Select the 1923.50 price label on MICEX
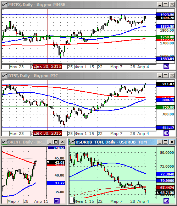The height and width of the screenshot is (206, 177). pos(166,14)
